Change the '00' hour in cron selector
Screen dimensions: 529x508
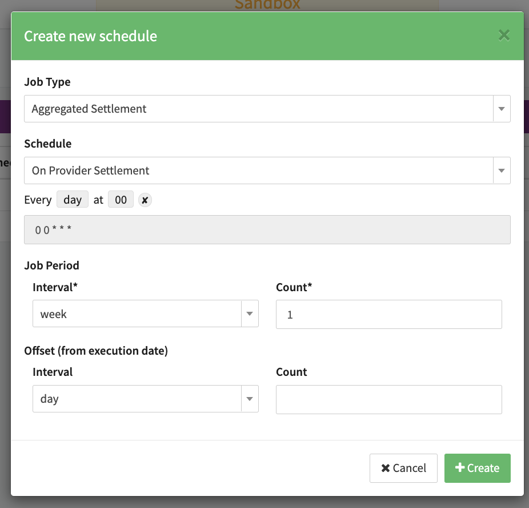[121, 200]
